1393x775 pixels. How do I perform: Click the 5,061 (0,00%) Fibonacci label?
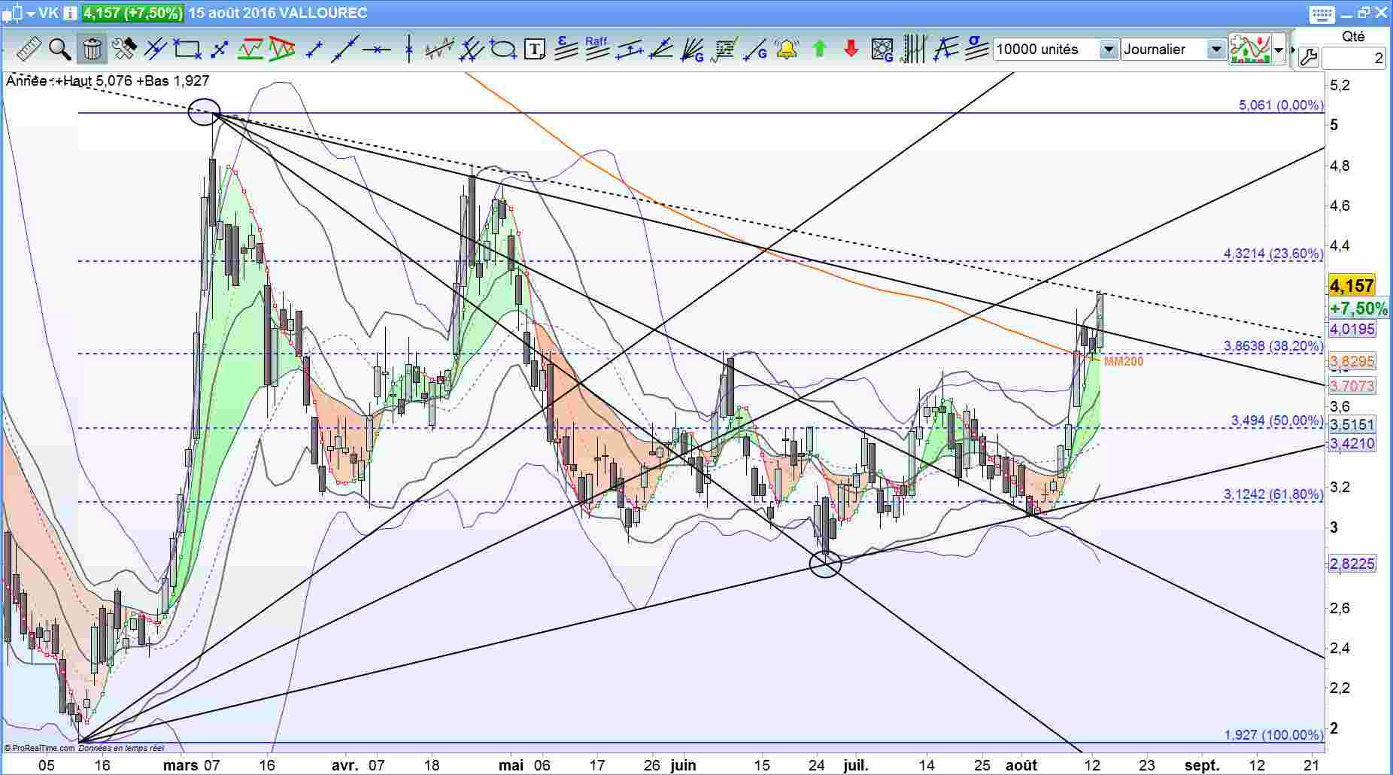tap(1280, 105)
